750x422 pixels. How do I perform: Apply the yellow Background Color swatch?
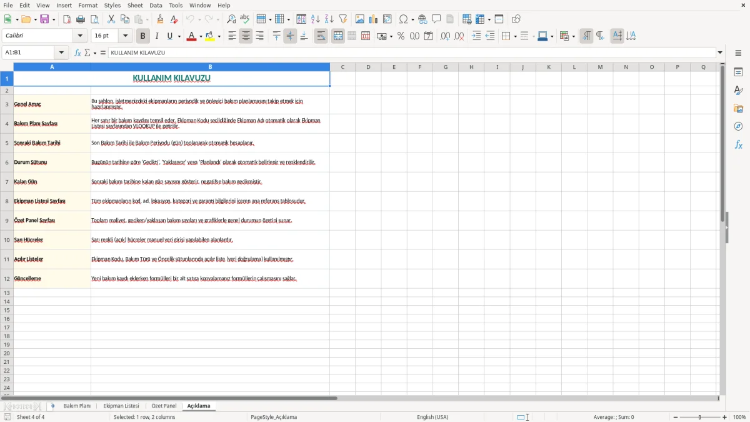point(211,36)
